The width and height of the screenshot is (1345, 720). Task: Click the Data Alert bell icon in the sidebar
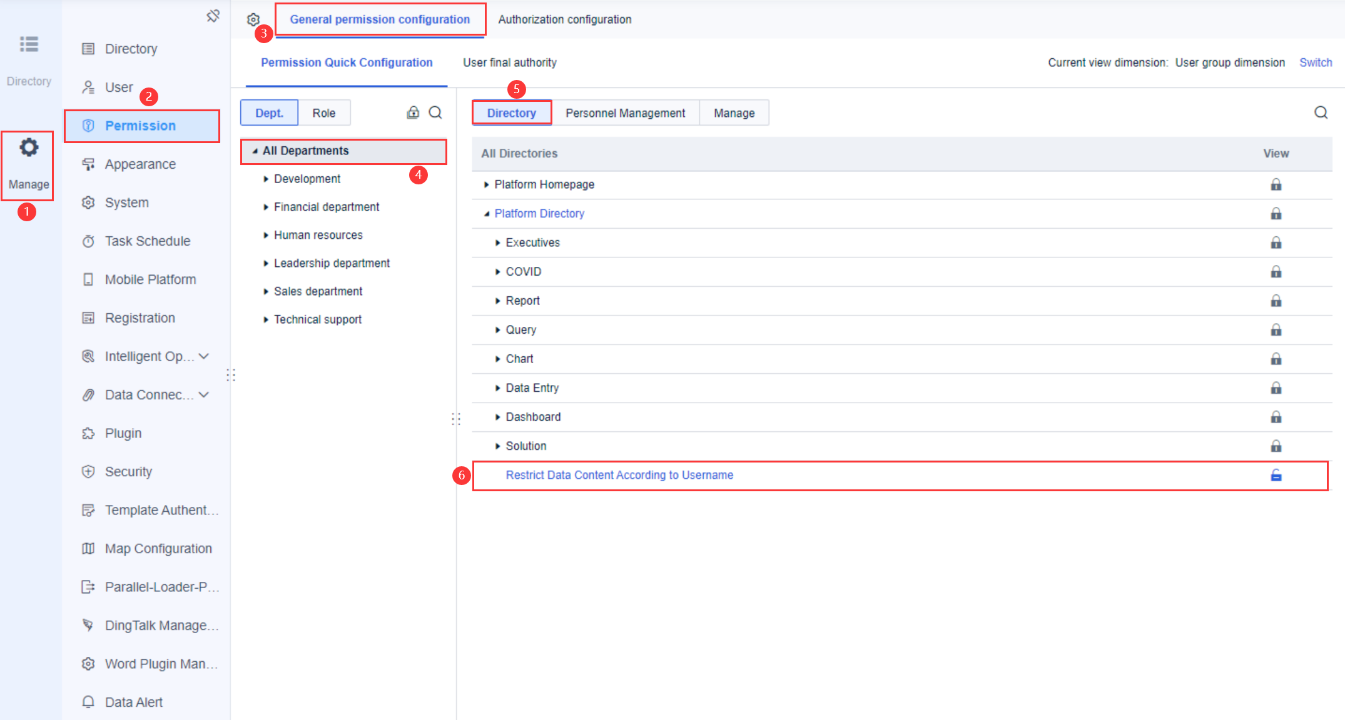point(88,701)
